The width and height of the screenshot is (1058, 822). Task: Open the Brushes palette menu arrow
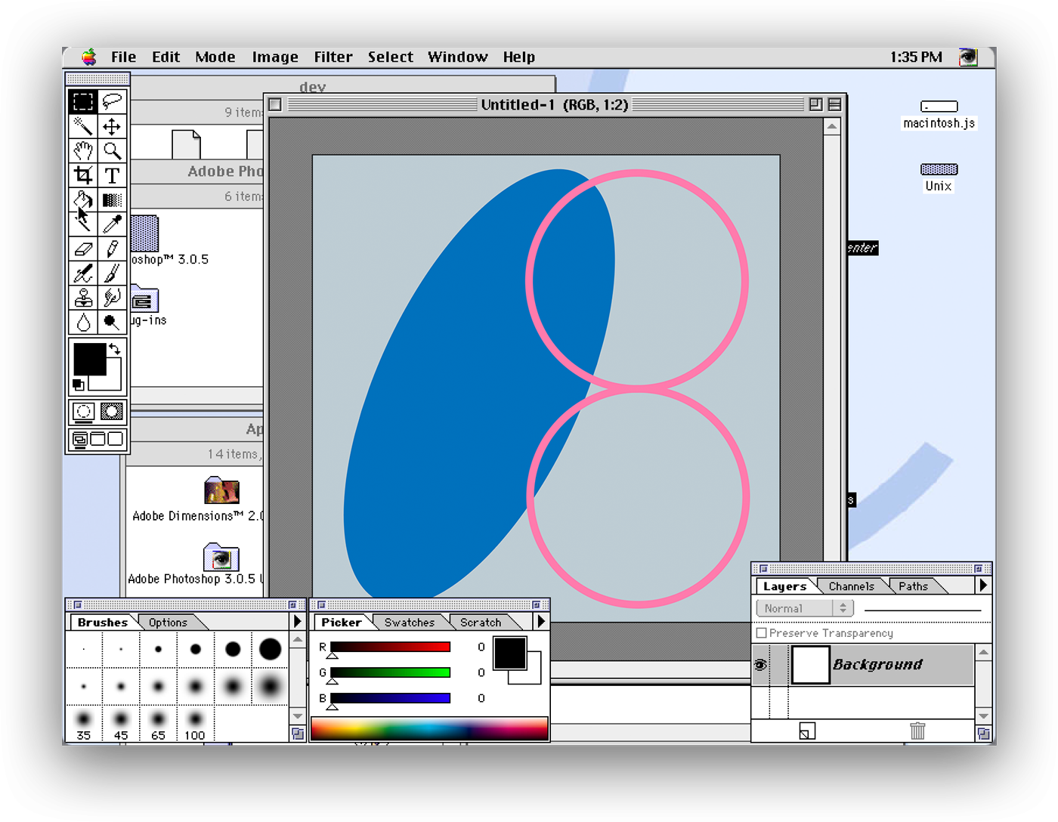click(x=297, y=621)
